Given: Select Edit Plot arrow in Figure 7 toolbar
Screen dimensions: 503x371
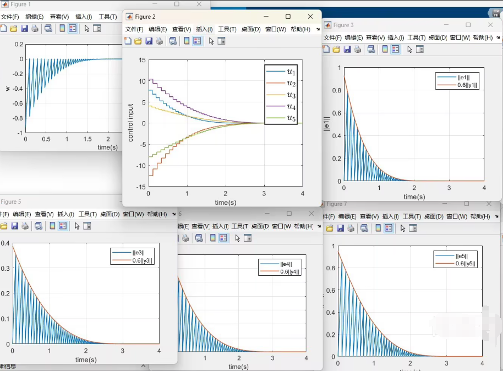Looking at the screenshot, I should 403,228.
